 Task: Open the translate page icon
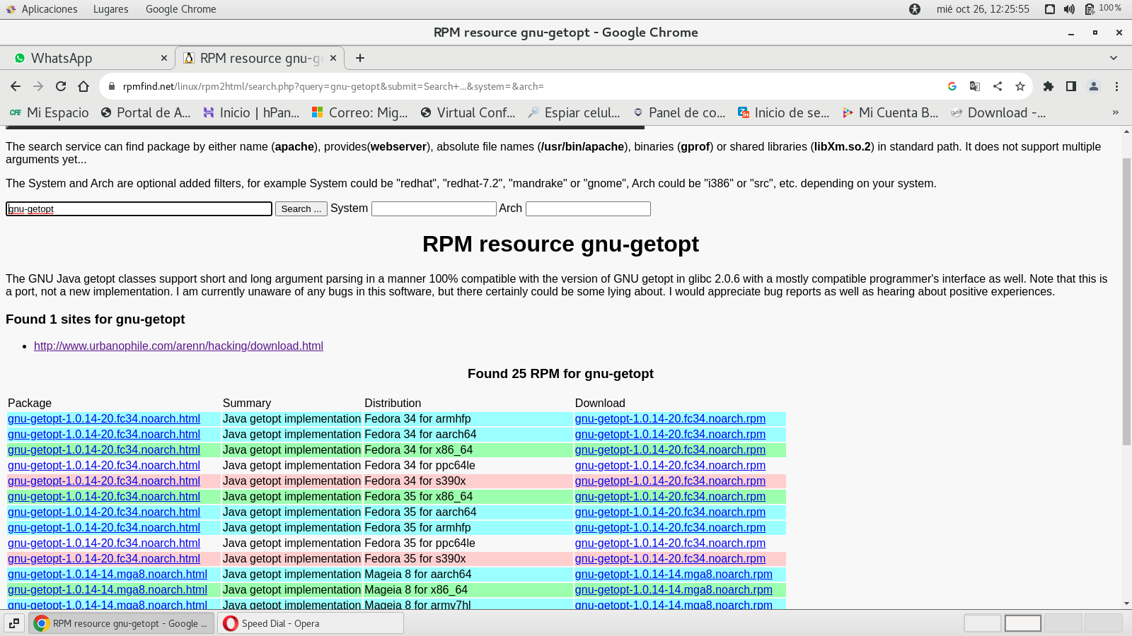tap(974, 86)
